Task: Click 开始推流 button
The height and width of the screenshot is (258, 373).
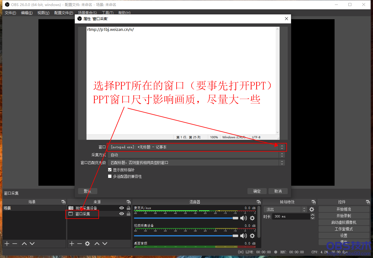Action: pos(344,209)
